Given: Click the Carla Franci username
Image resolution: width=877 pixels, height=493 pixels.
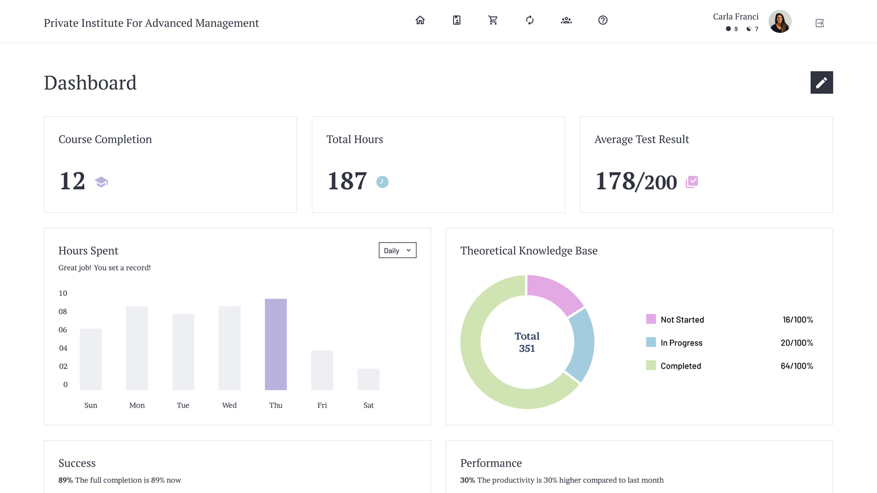Looking at the screenshot, I should click(736, 16).
